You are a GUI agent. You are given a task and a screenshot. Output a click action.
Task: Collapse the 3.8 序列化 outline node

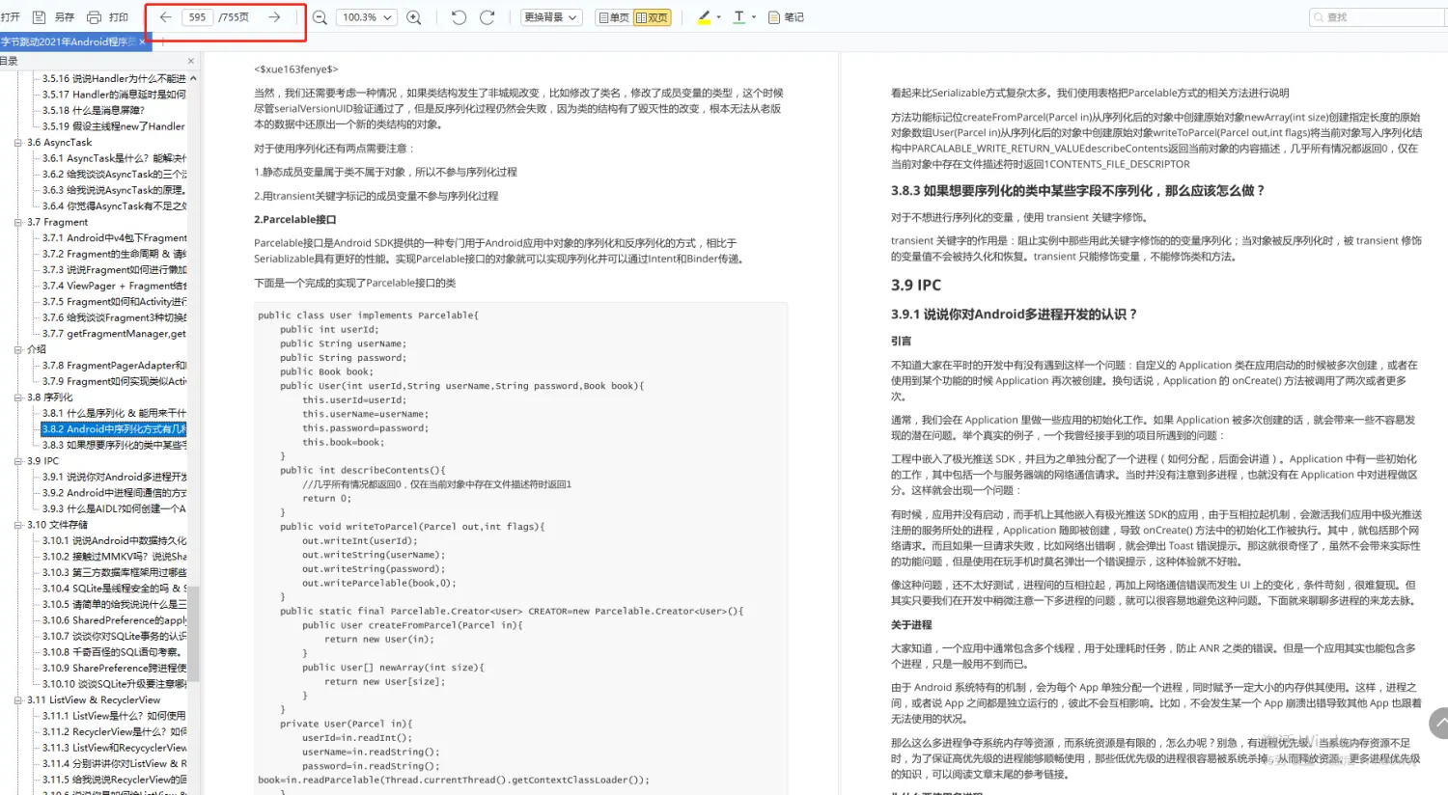[18, 397]
